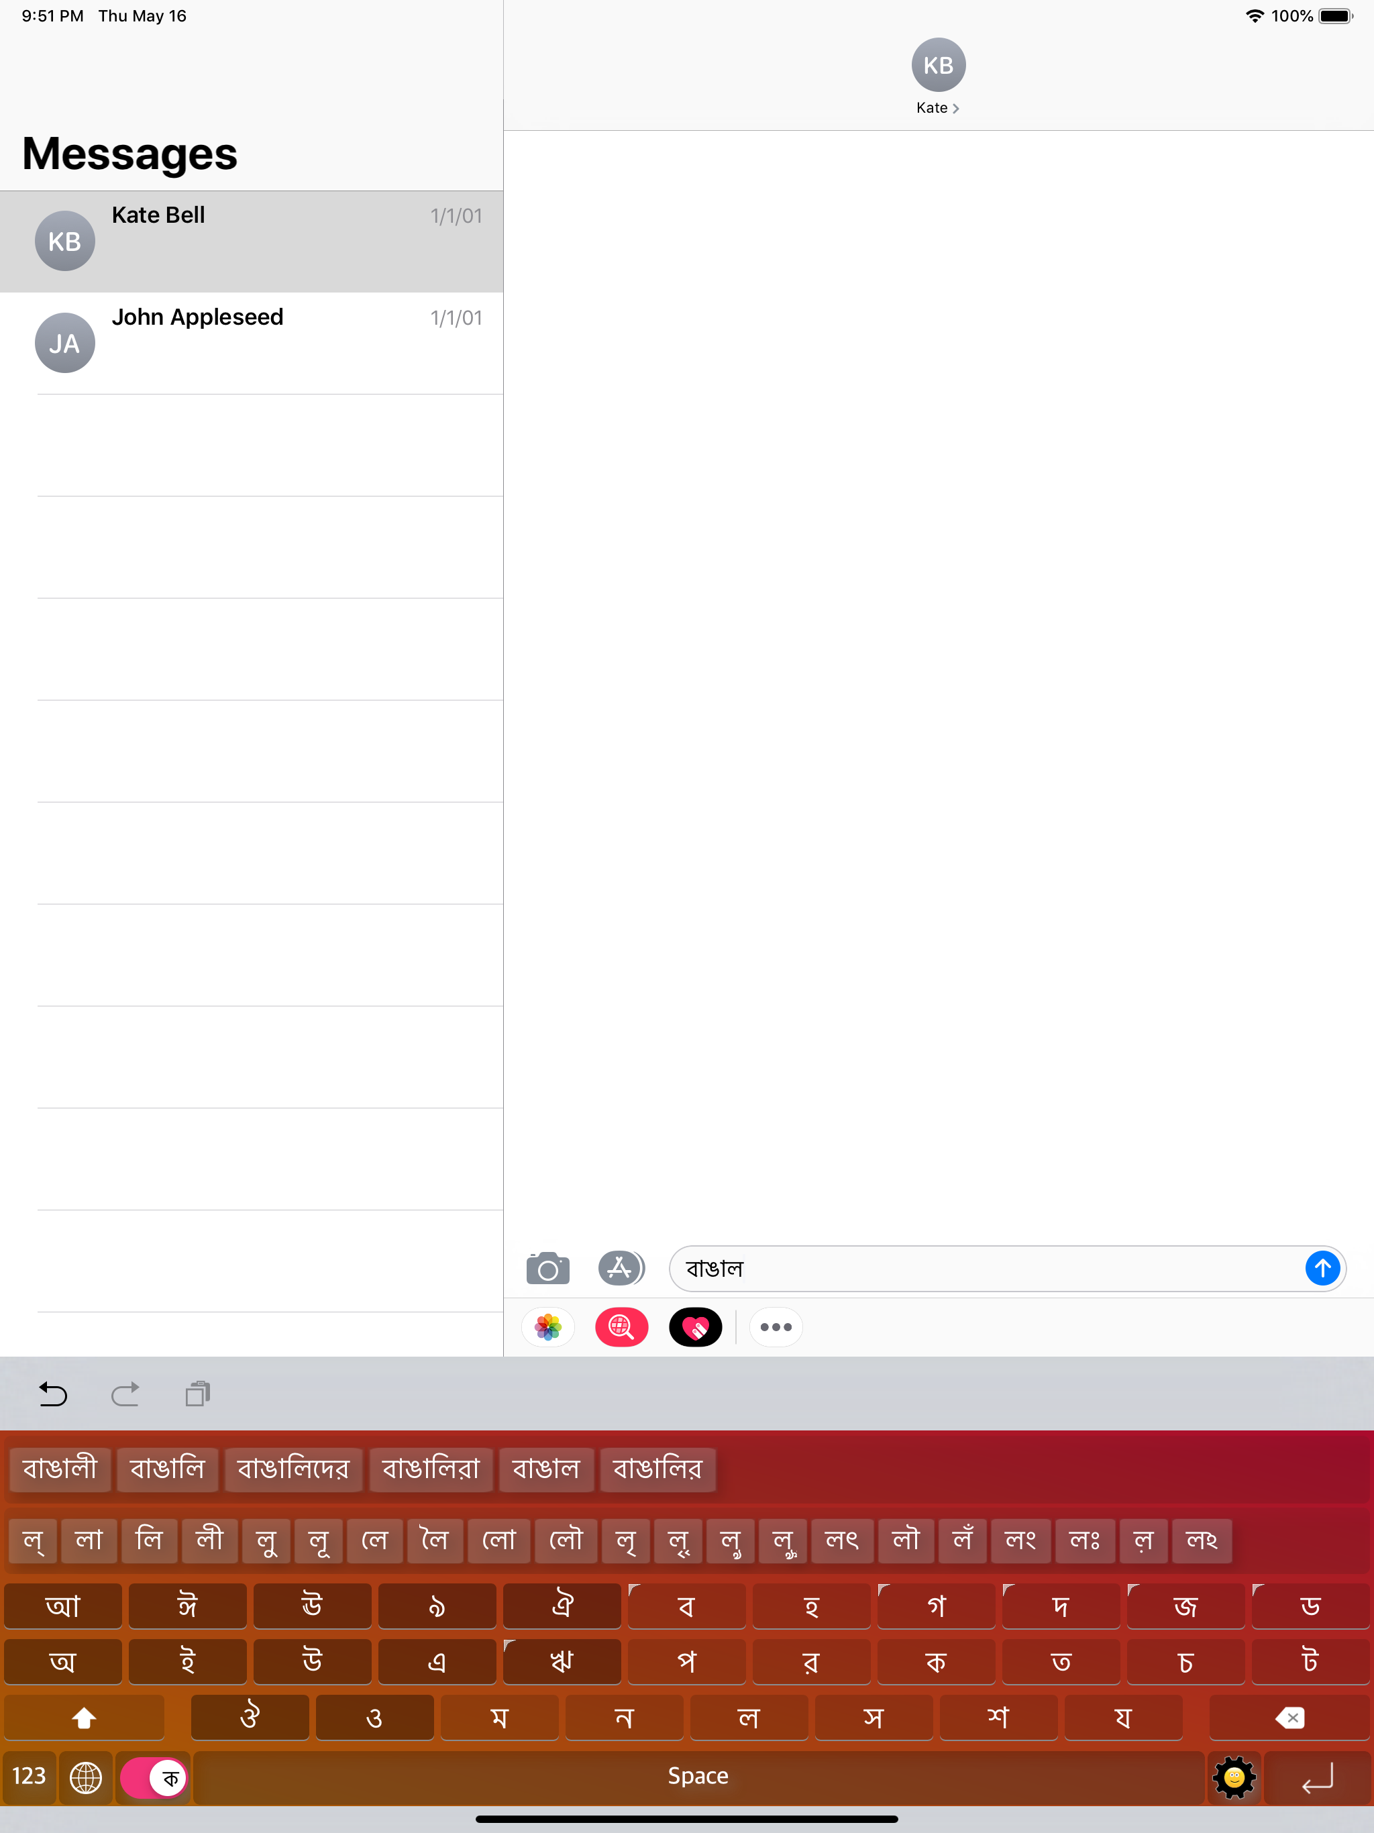
Task: Tap the ঐ key
Action: [x=562, y=1606]
